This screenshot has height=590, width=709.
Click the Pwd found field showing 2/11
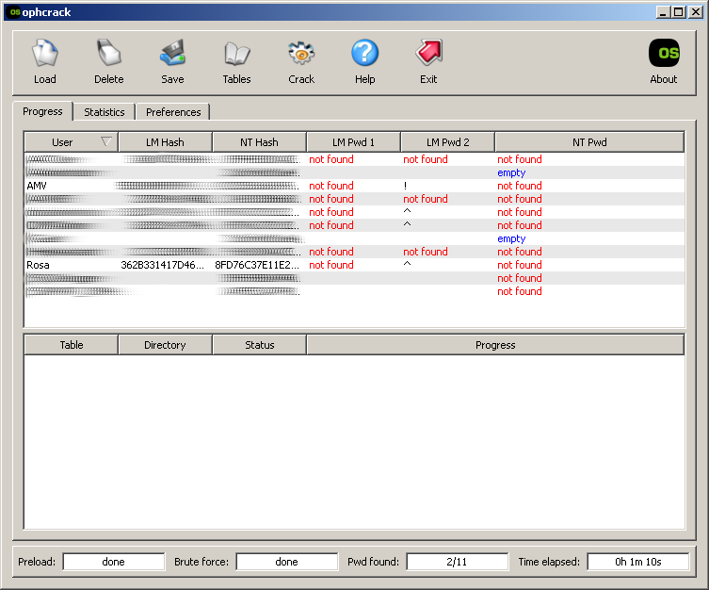(x=457, y=562)
